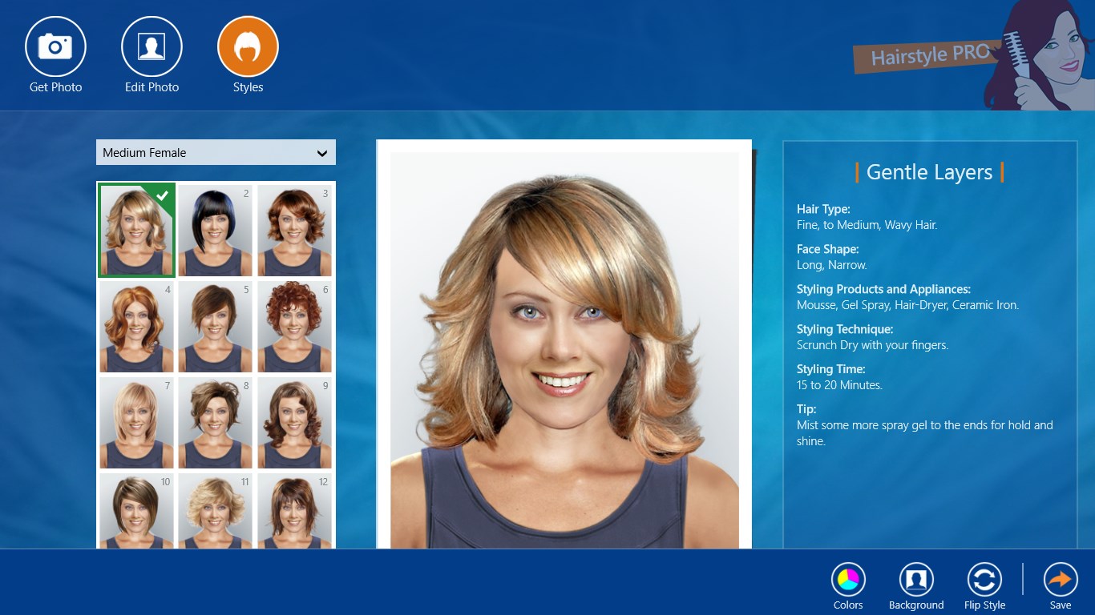Select the short pixie style number 5
Image resolution: width=1095 pixels, height=615 pixels.
tap(215, 326)
